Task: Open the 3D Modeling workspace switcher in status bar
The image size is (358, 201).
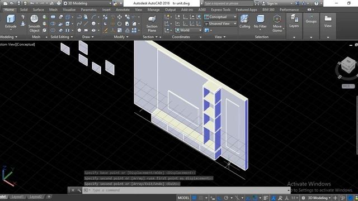Action: tap(319, 198)
